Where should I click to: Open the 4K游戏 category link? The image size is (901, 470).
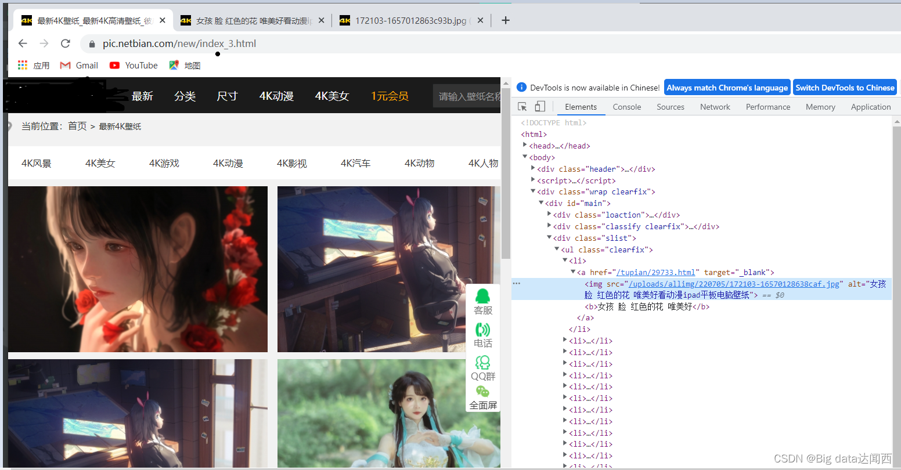164,163
